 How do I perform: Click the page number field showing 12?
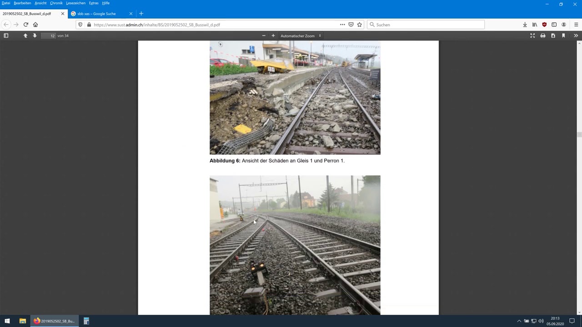49,35
